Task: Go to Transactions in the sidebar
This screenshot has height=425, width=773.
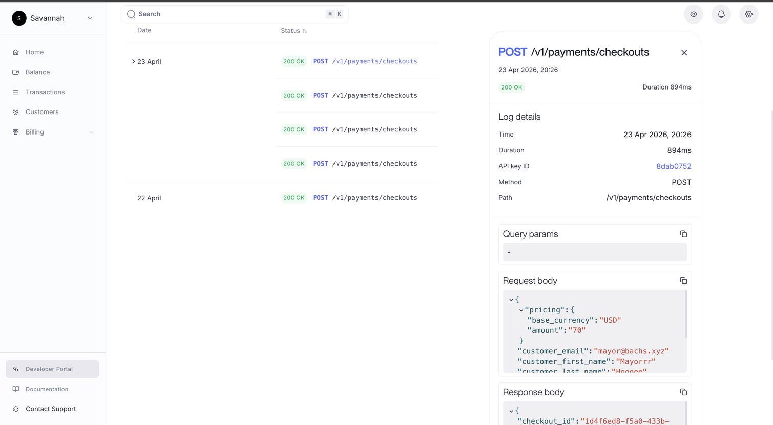Action: click(x=45, y=92)
